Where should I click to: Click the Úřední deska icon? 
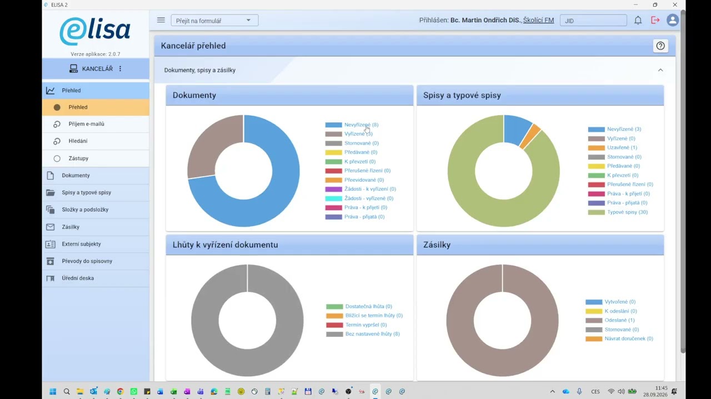click(51, 278)
